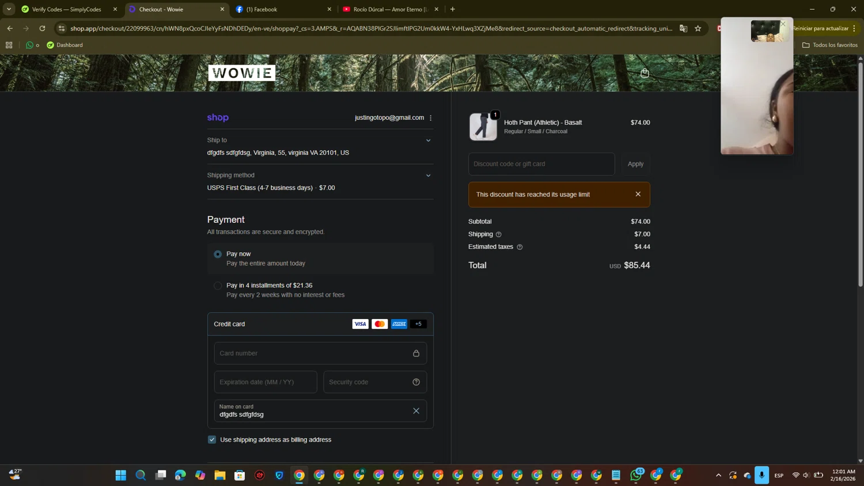The height and width of the screenshot is (486, 864).
Task: Click the justingotopo@gmail.com account email
Action: click(389, 117)
